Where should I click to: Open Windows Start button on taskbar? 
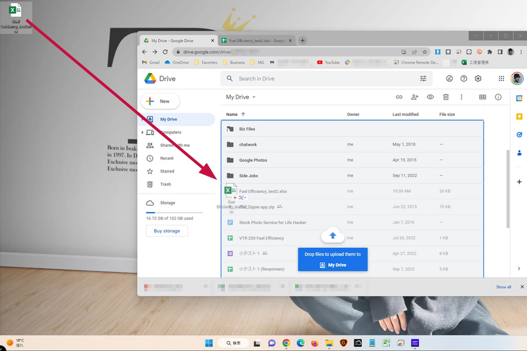[x=209, y=343]
